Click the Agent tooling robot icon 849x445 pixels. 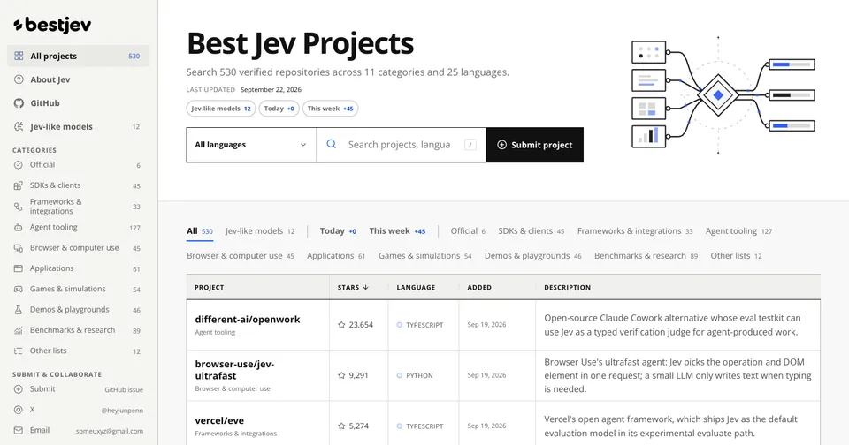tap(19, 228)
